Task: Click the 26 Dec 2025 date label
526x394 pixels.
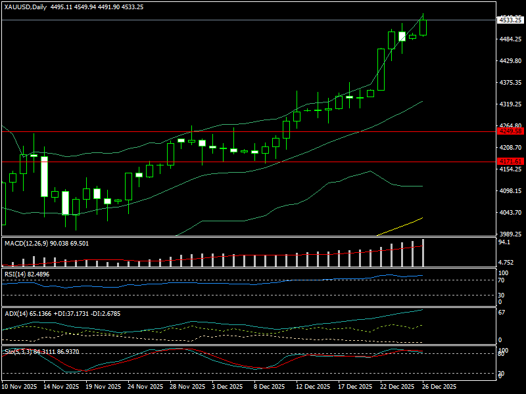Action: pos(437,387)
